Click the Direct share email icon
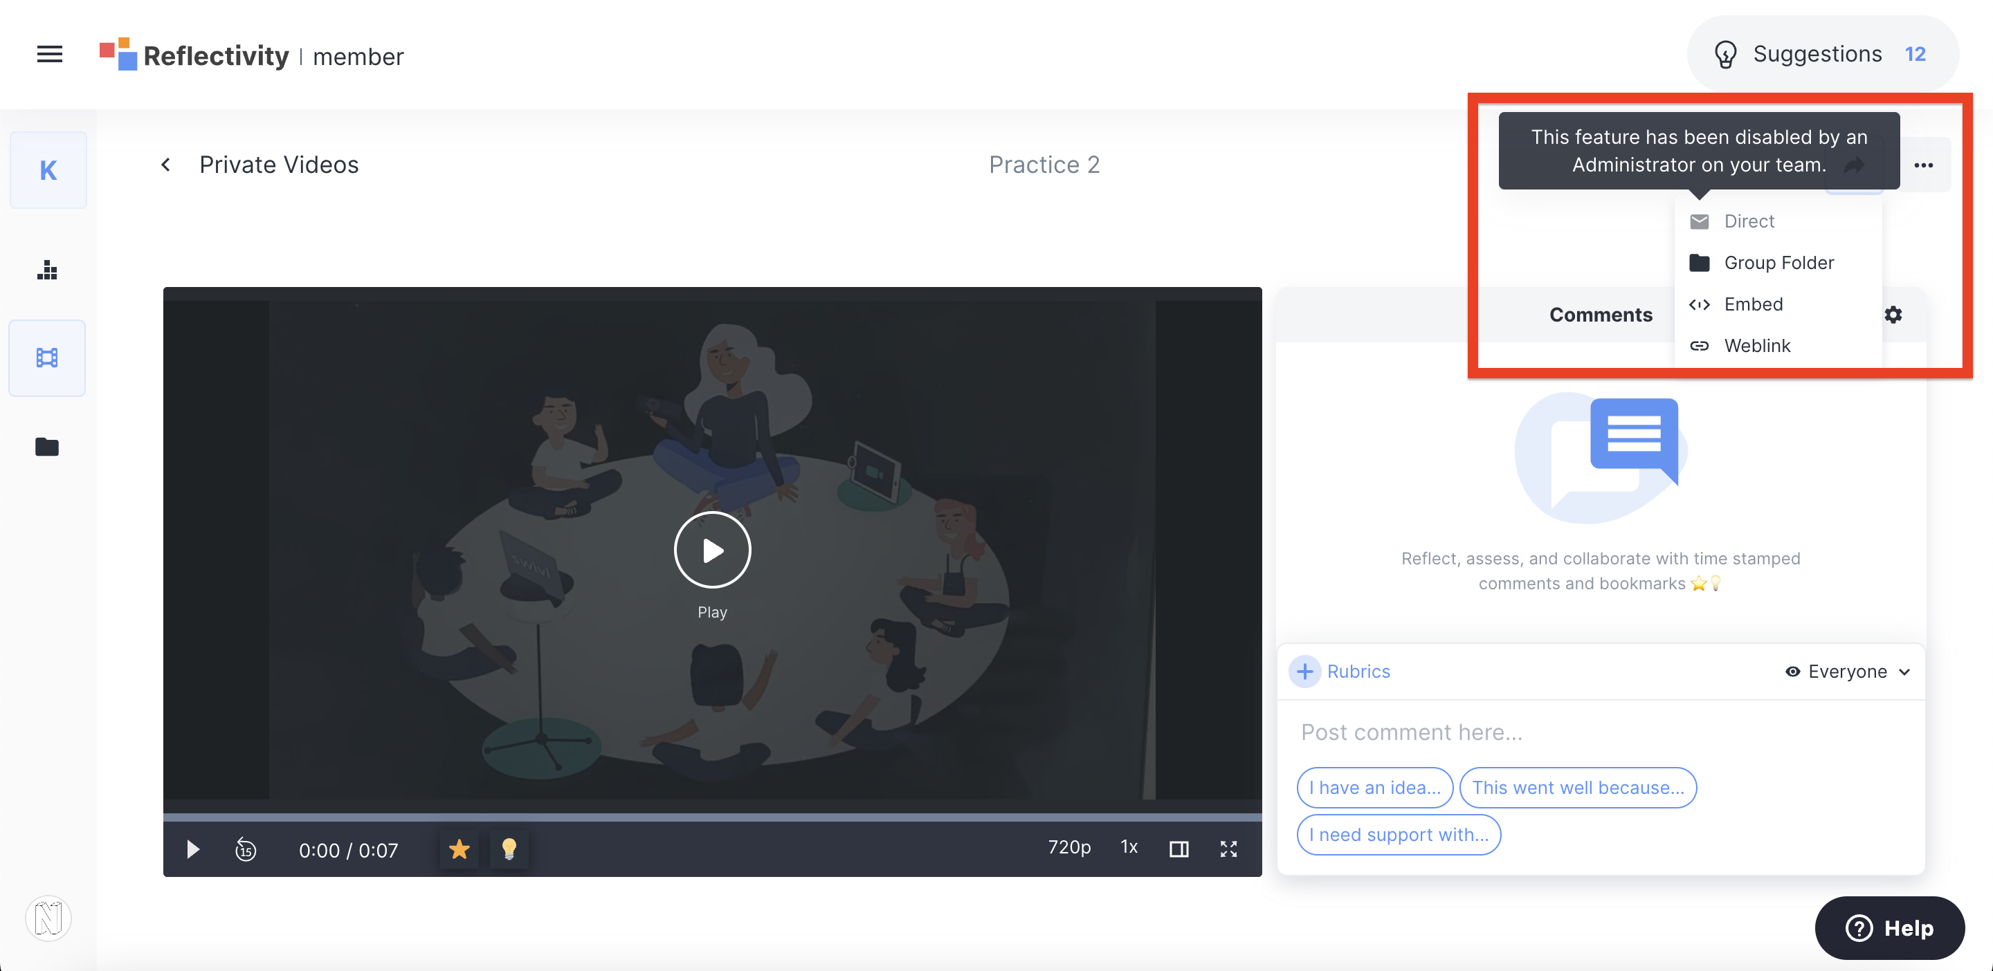Image resolution: width=1993 pixels, height=971 pixels. [x=1700, y=220]
